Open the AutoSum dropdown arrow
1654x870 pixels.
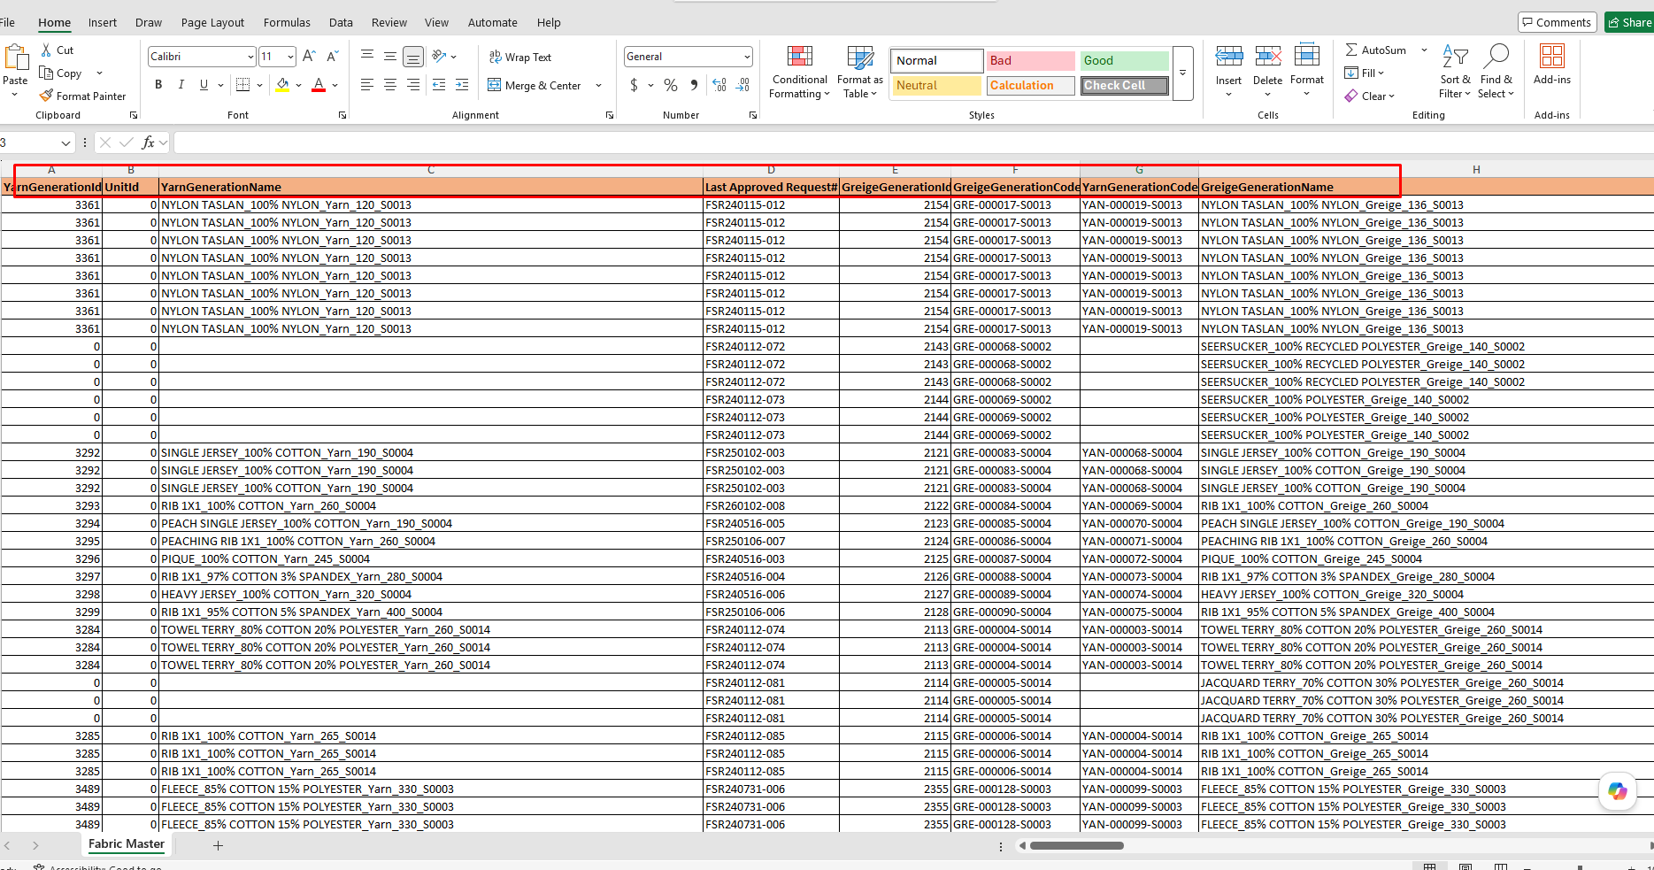[x=1424, y=50]
